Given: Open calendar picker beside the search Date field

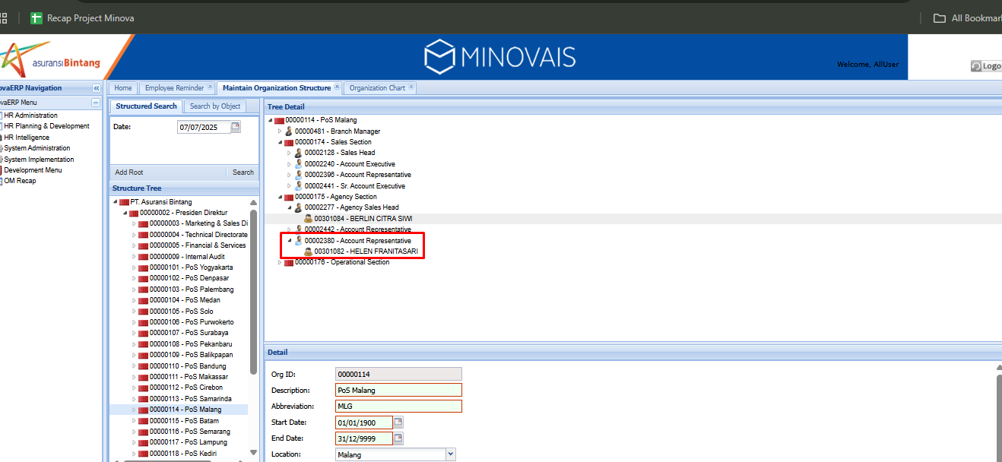Looking at the screenshot, I should (236, 127).
